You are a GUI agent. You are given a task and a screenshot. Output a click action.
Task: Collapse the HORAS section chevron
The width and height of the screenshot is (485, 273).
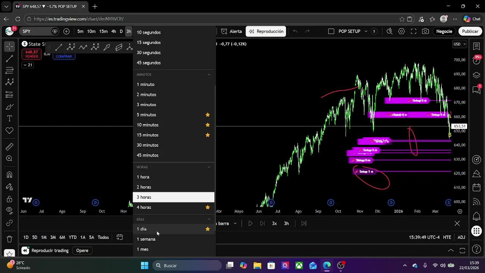pos(209,167)
